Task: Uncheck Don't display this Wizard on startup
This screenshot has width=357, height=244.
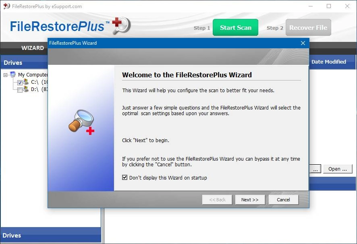Action: [125, 178]
